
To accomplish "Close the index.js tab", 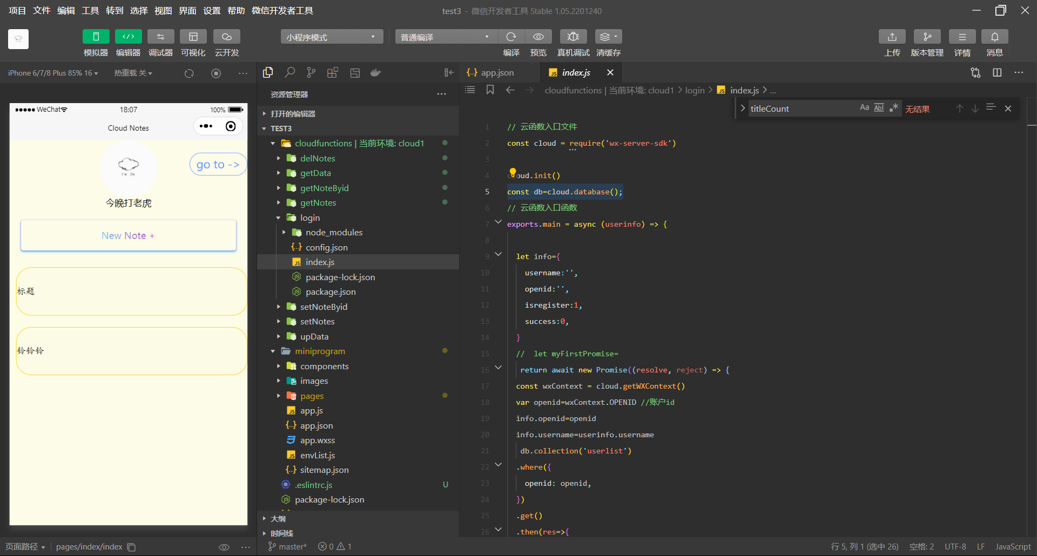I will pyautogui.click(x=610, y=72).
